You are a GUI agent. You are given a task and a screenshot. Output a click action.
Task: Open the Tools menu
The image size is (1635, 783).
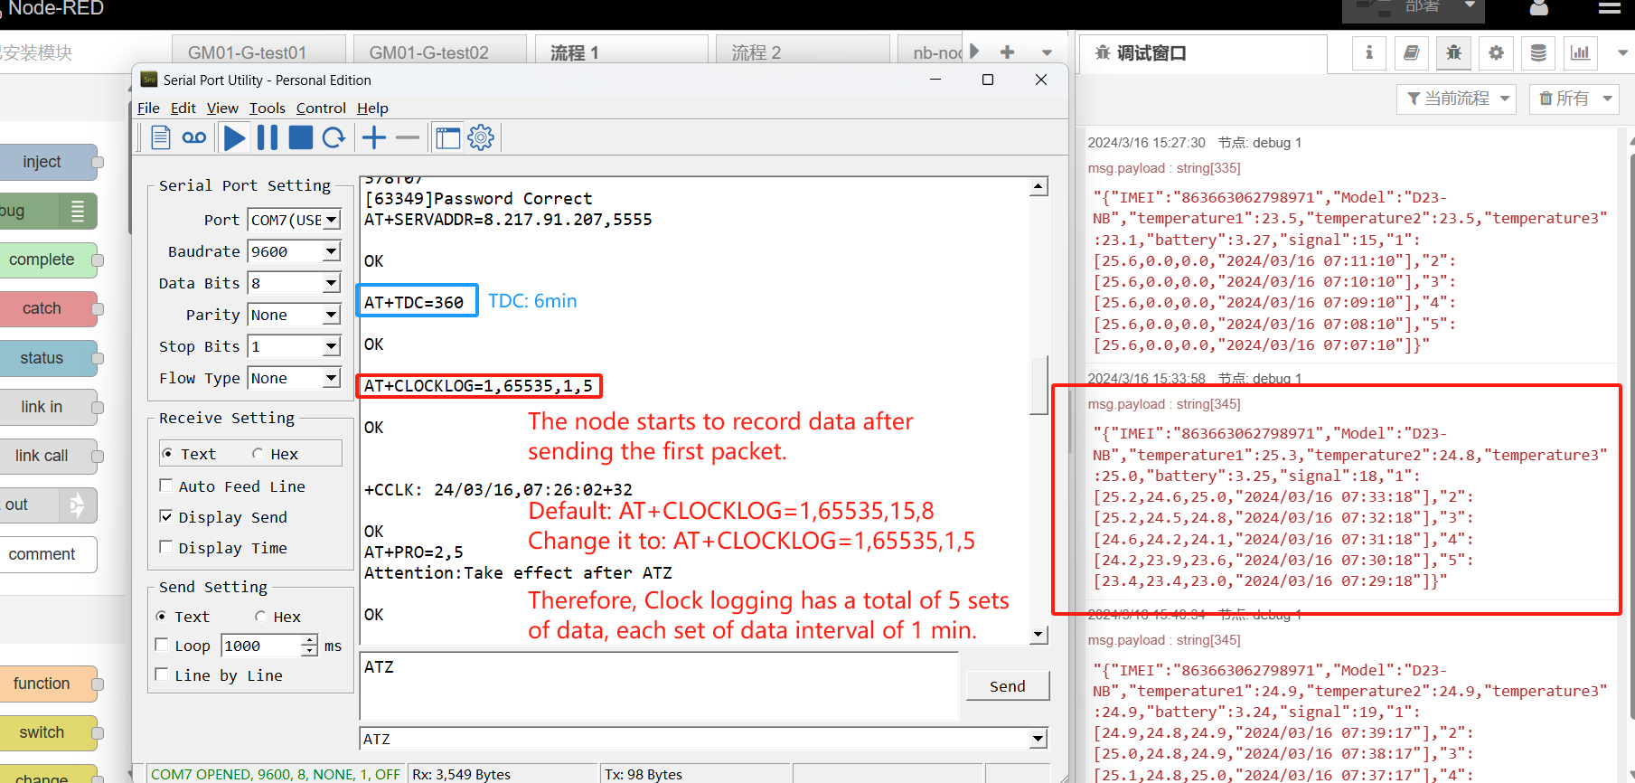pyautogui.click(x=268, y=108)
